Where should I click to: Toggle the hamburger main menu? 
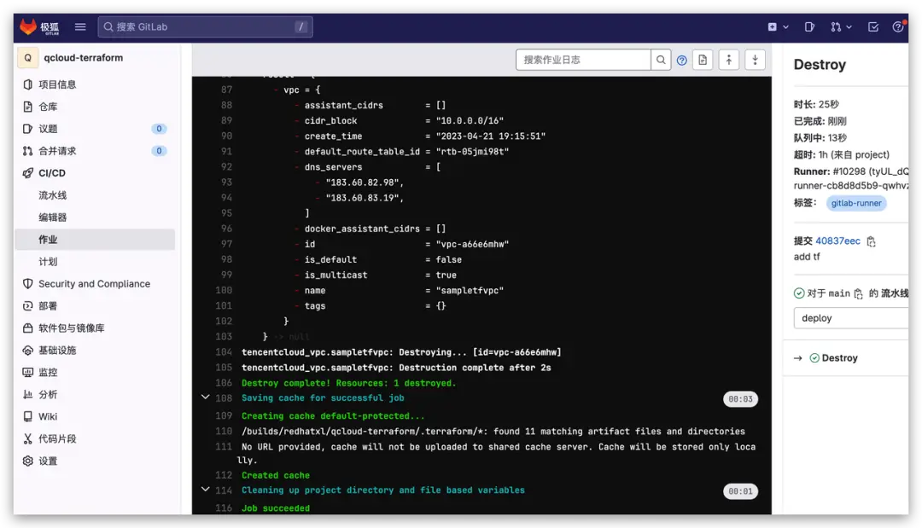pyautogui.click(x=80, y=27)
